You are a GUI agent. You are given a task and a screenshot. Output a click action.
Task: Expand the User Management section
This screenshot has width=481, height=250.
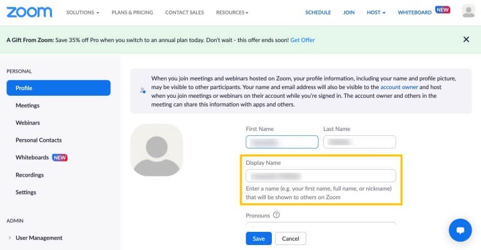pos(39,237)
